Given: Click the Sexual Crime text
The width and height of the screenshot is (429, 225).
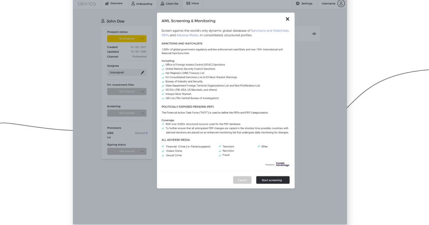Looking at the screenshot, I should point(174,155).
